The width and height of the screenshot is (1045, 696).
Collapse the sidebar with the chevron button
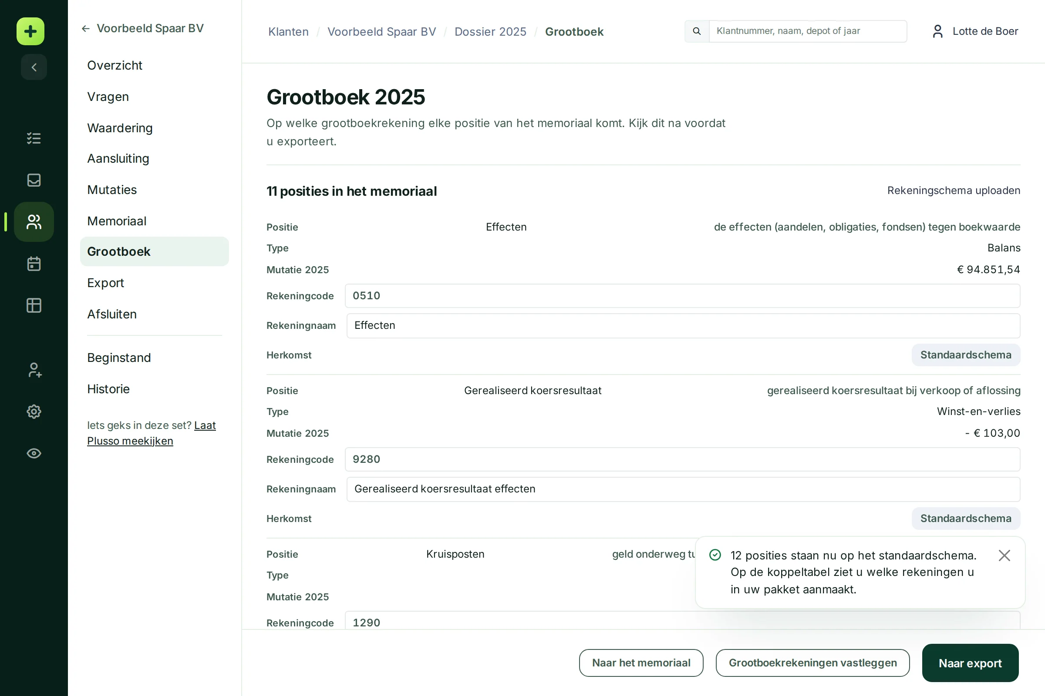(34, 67)
